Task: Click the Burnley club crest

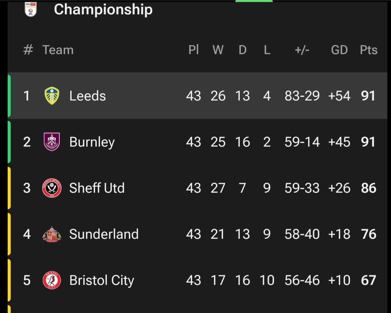Action: 52,142
